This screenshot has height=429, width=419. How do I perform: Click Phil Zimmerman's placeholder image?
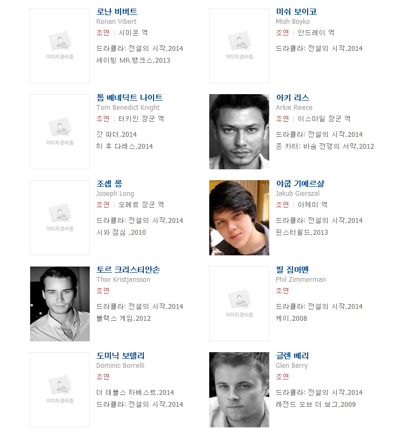(239, 303)
